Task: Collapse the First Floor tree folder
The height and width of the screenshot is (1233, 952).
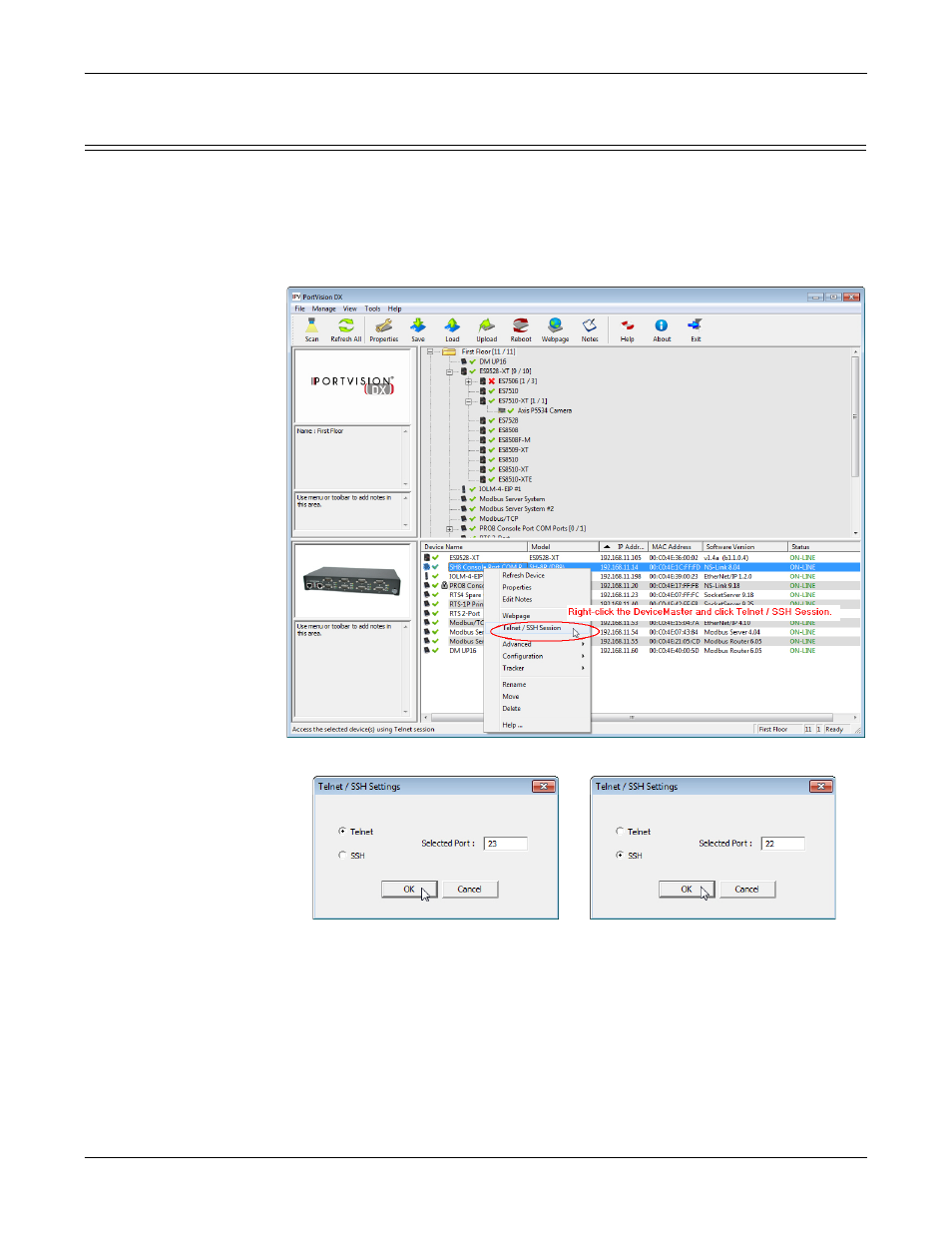Action: tap(431, 351)
